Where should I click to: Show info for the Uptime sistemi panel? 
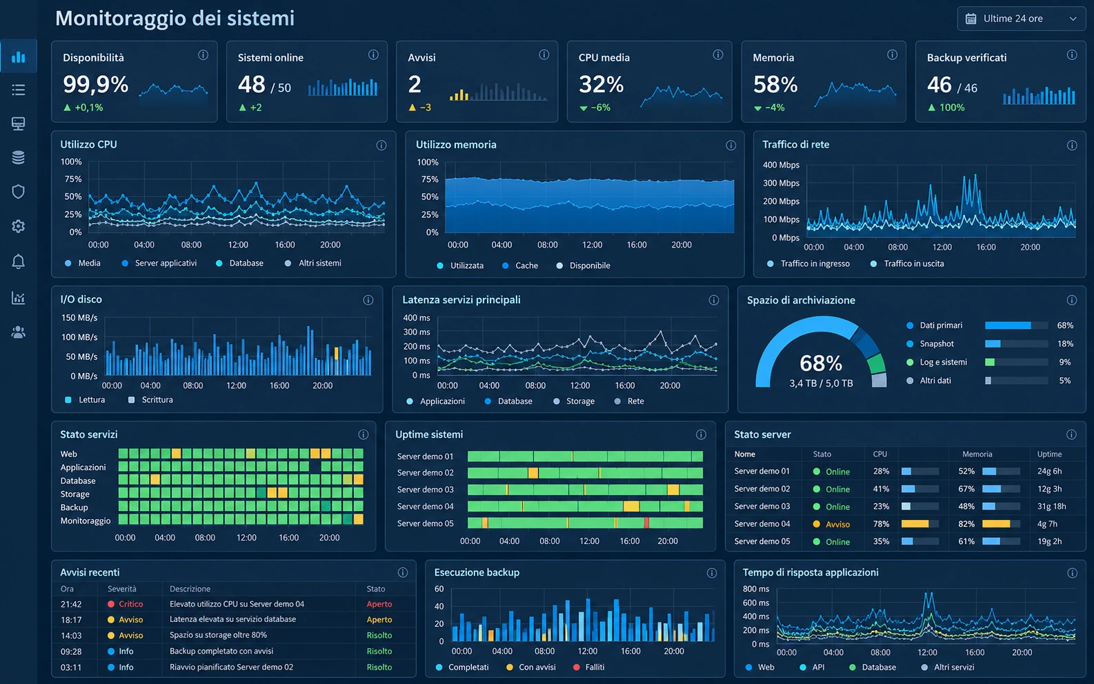pyautogui.click(x=701, y=434)
